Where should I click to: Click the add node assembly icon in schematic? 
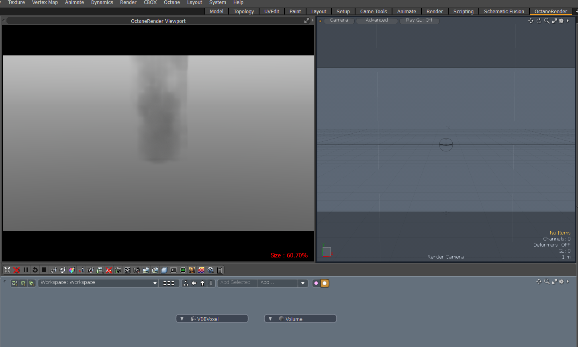coord(14,283)
